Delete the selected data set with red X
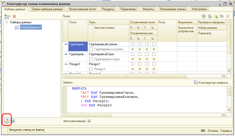 14,16
